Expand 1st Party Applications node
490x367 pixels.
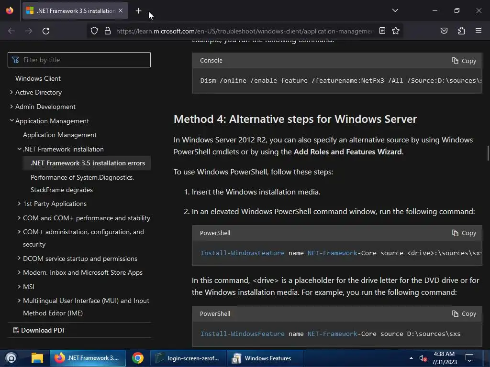tap(19, 204)
